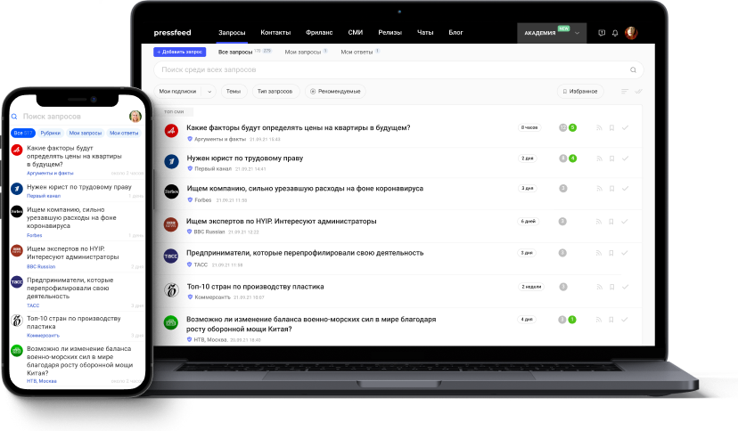Open the Тип запросов filter dropdown
Image resolution: width=738 pixels, height=431 pixels.
[274, 91]
